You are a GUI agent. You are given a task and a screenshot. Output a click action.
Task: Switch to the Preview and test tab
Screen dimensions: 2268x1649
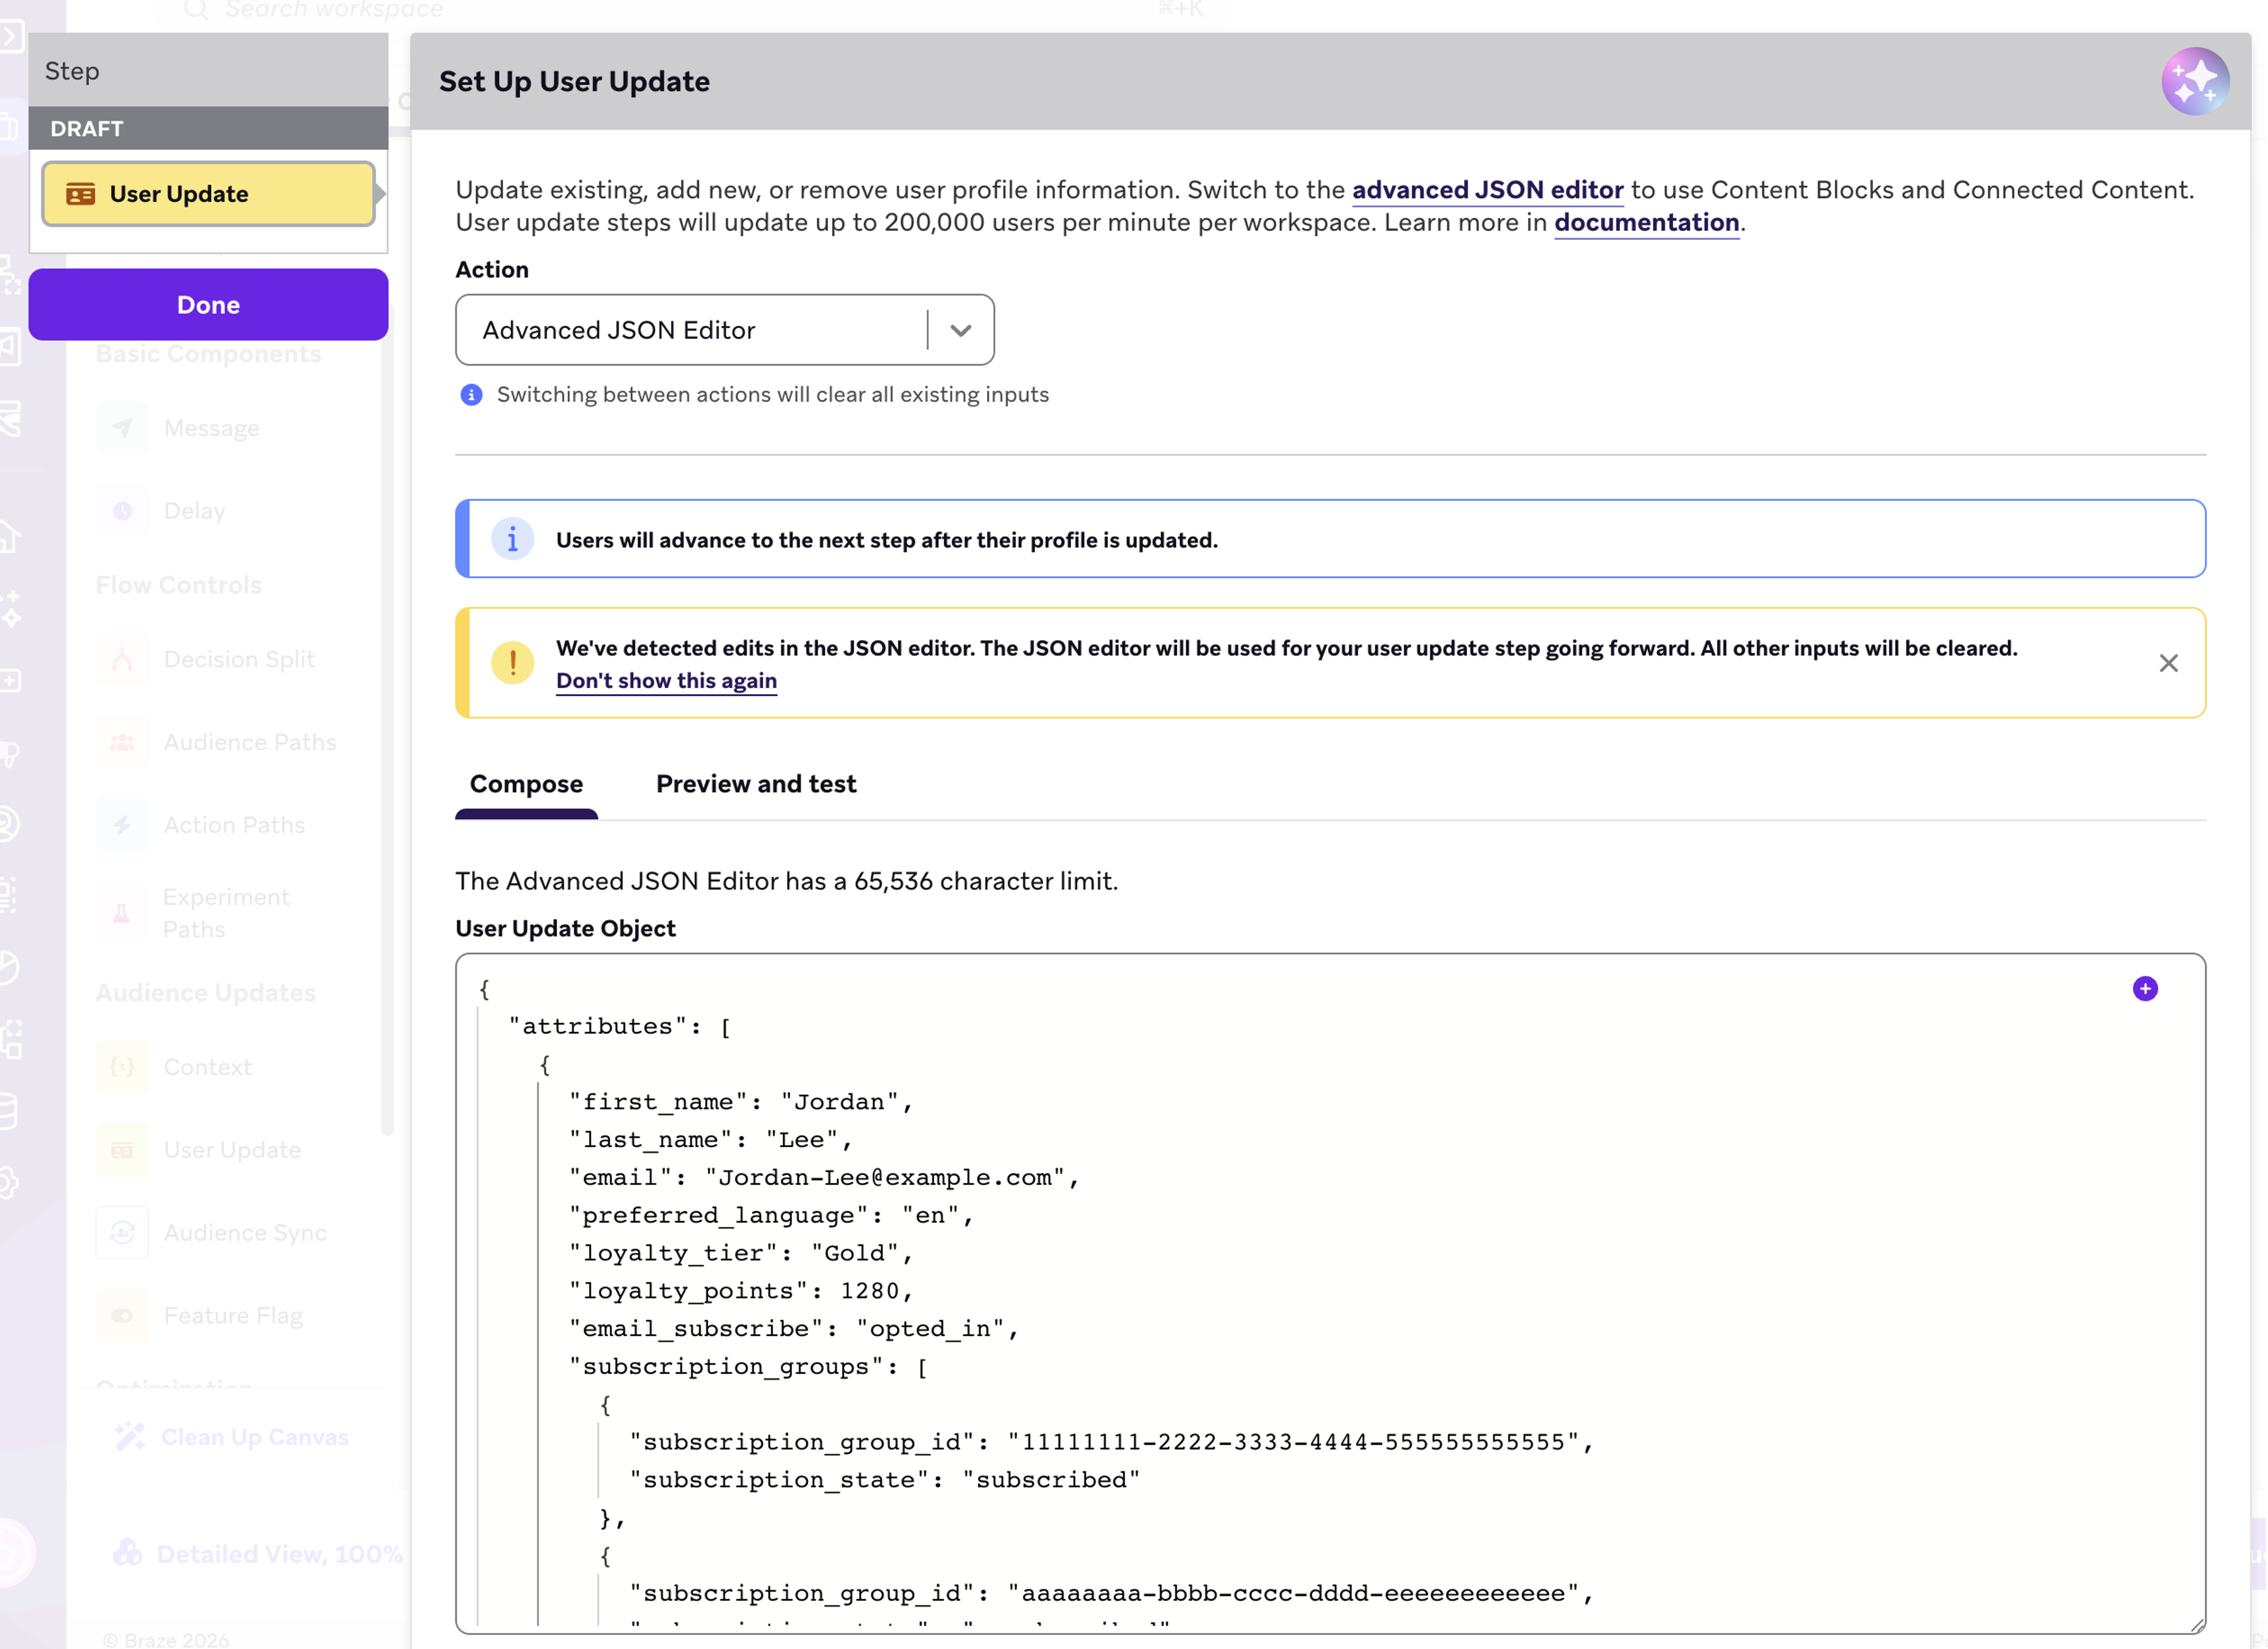[756, 784]
